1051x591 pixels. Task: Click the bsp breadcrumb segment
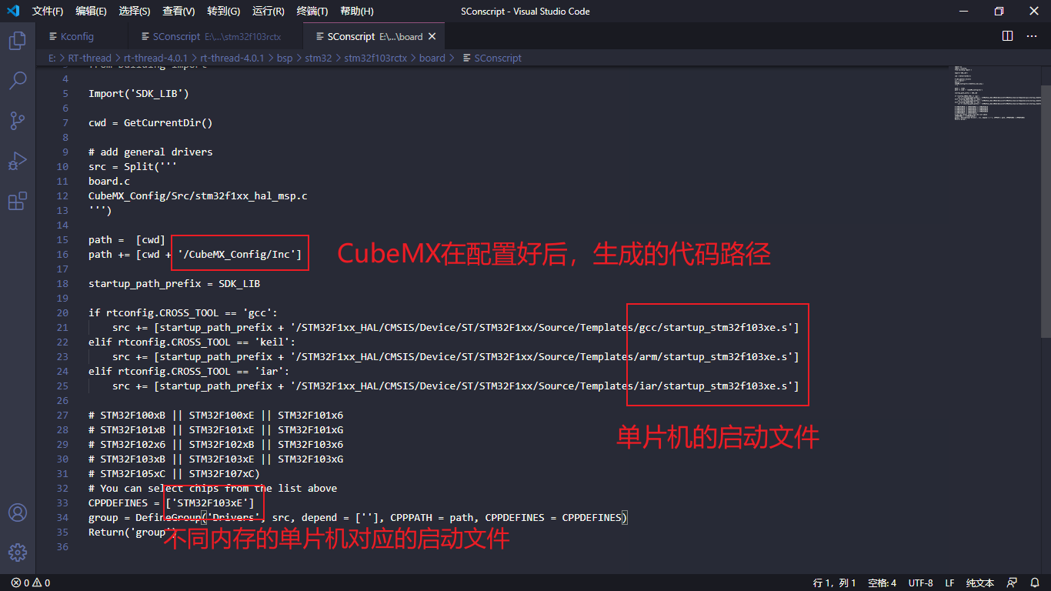click(x=285, y=58)
